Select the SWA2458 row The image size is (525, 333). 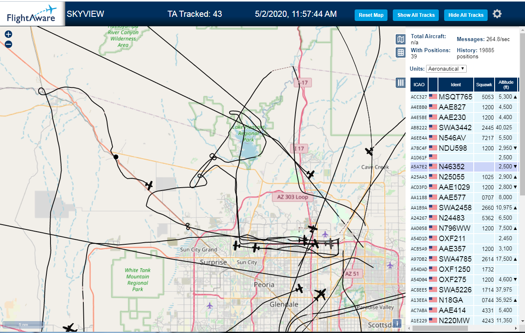(464, 208)
